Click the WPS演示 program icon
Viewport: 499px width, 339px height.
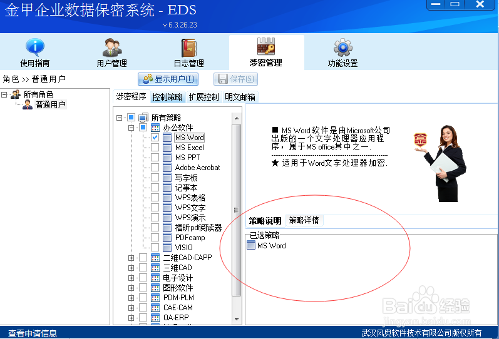[x=167, y=218]
